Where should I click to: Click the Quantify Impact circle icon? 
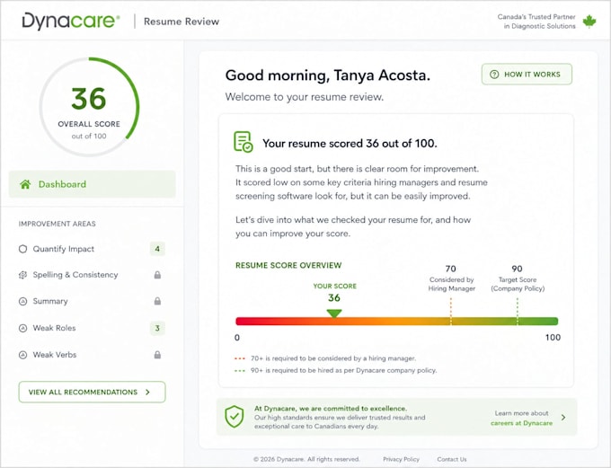tap(23, 249)
